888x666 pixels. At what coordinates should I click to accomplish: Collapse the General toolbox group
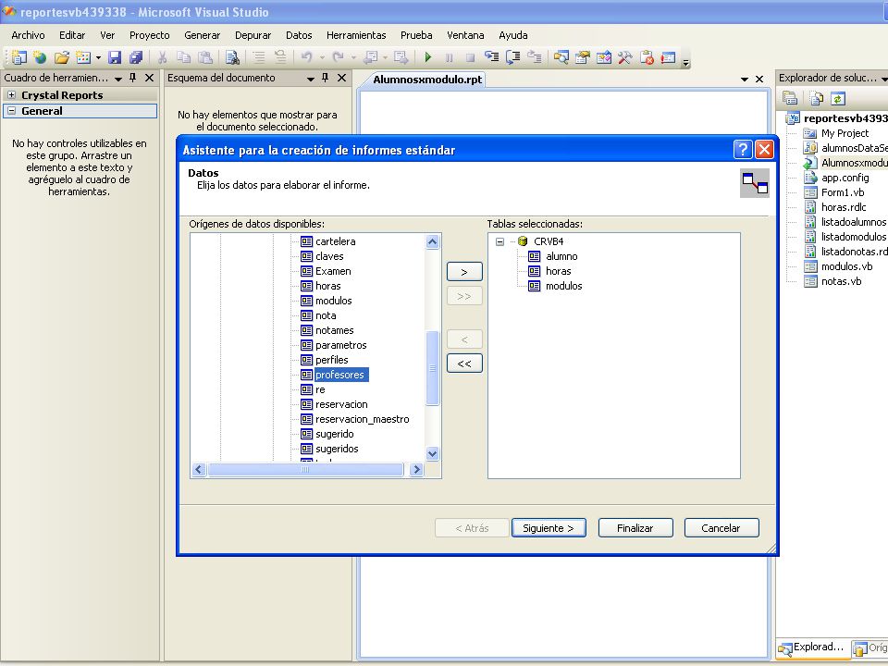(x=11, y=111)
